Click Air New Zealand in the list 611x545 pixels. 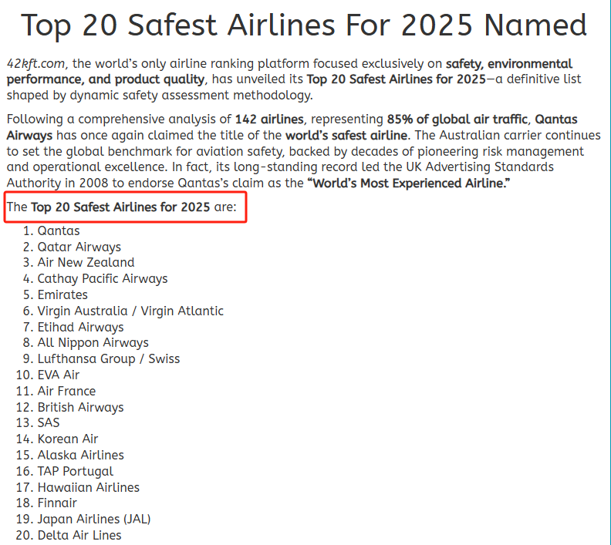pos(86,263)
